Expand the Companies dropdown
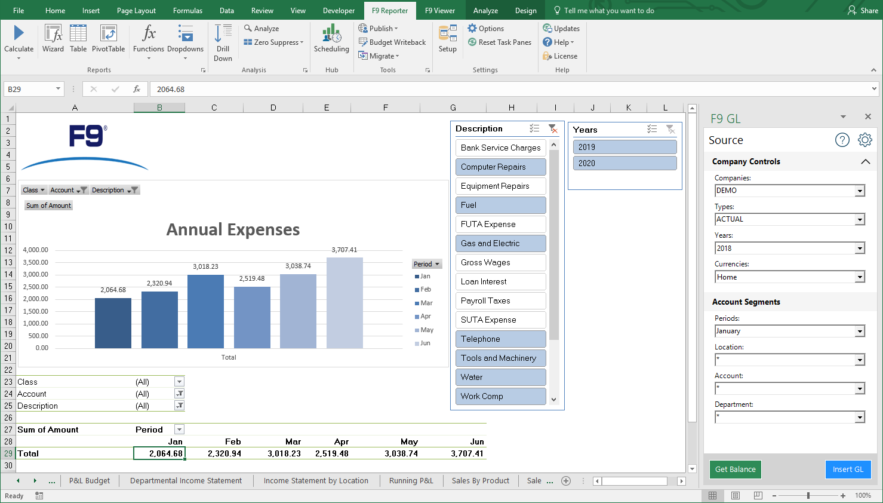883x503 pixels. (x=860, y=191)
